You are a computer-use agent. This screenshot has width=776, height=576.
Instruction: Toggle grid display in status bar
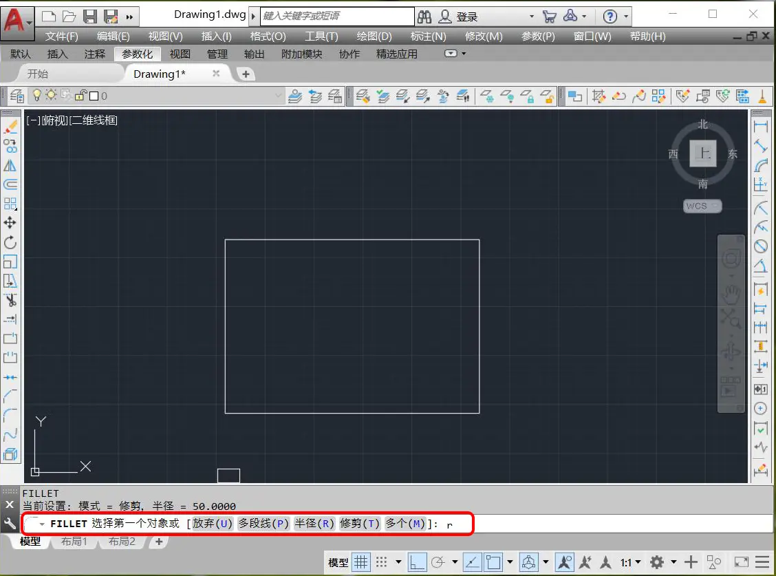coord(360,563)
